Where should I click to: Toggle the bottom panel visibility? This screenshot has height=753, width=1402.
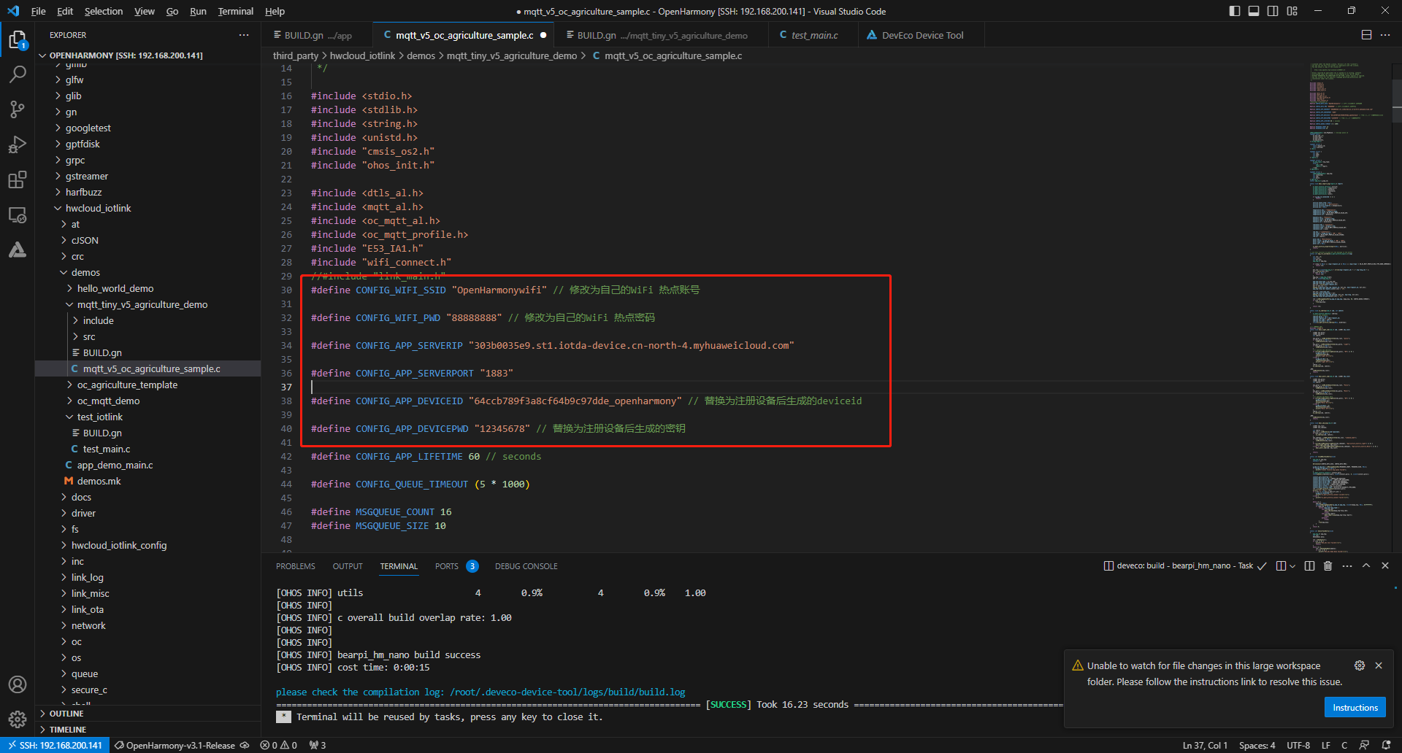click(x=1254, y=11)
